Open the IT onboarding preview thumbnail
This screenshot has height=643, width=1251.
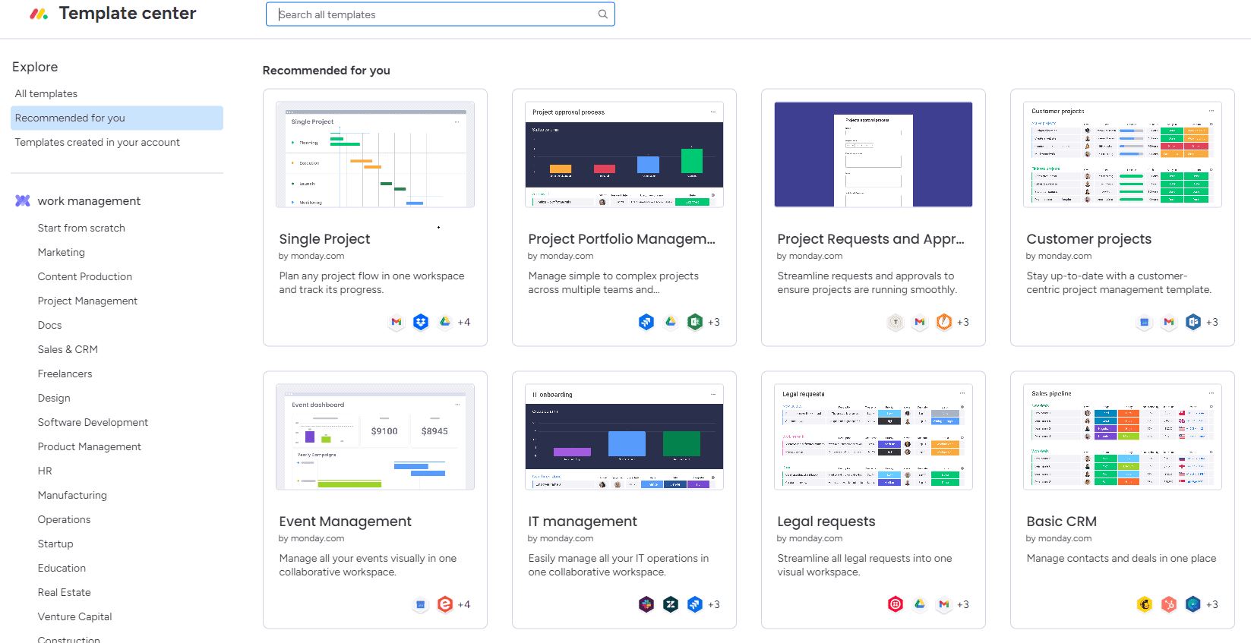click(624, 437)
